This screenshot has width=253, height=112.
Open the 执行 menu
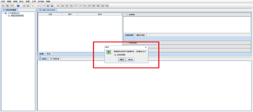[21, 2]
